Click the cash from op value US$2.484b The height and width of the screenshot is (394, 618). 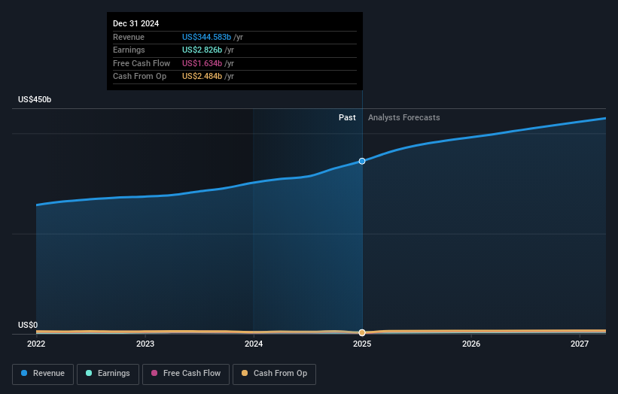point(202,77)
